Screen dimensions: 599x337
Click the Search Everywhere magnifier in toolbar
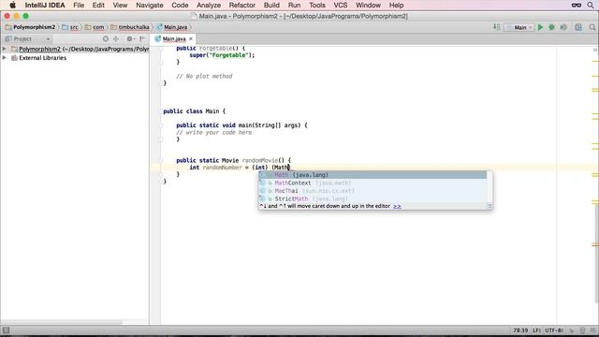click(x=592, y=27)
